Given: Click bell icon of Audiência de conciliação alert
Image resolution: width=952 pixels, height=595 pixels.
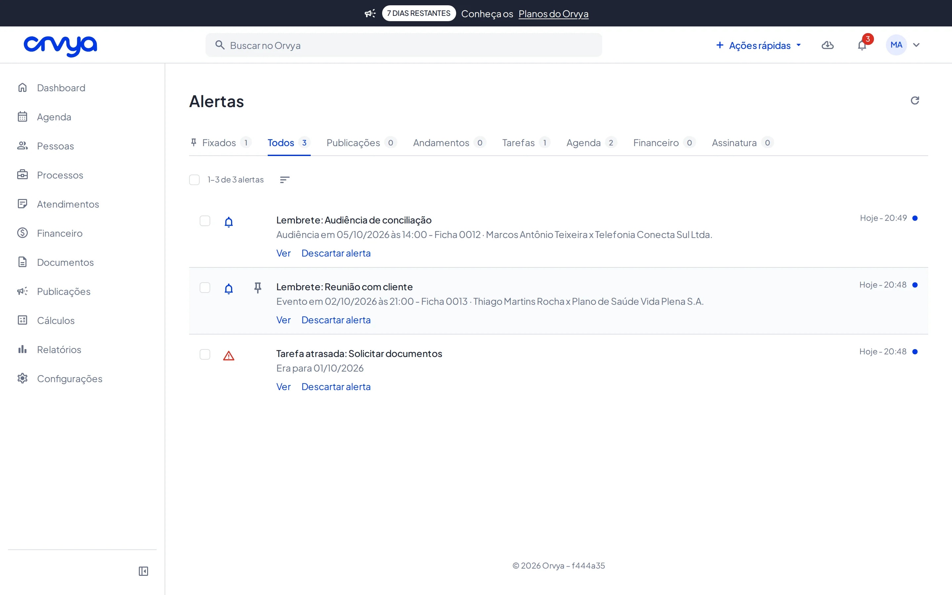Looking at the screenshot, I should point(228,222).
